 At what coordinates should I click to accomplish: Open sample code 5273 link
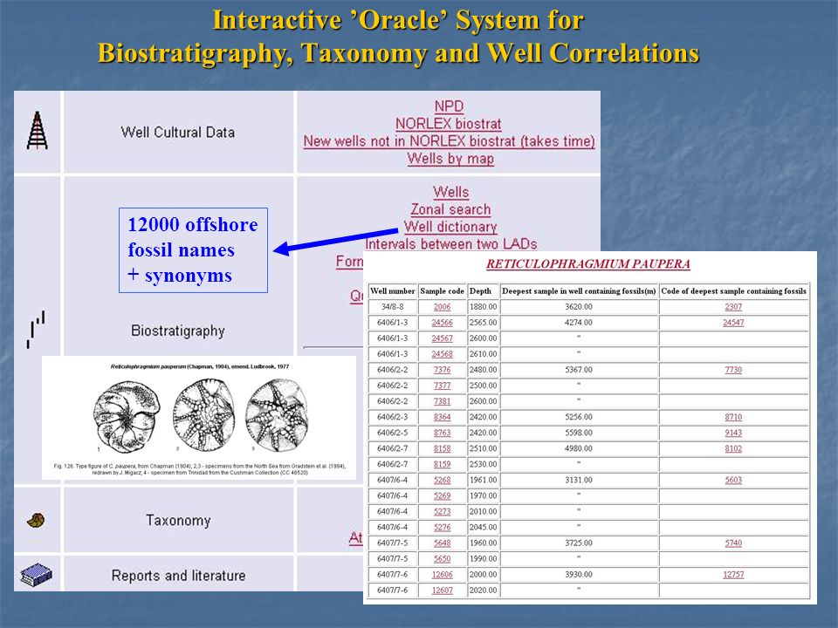pos(442,512)
